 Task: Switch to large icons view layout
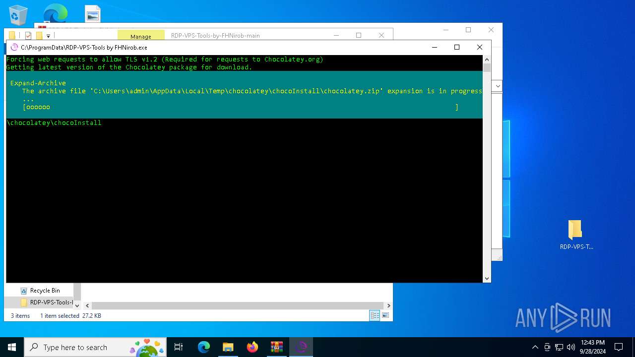385,315
